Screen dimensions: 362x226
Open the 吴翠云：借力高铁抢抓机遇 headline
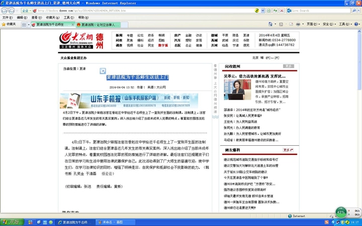(x=255, y=76)
